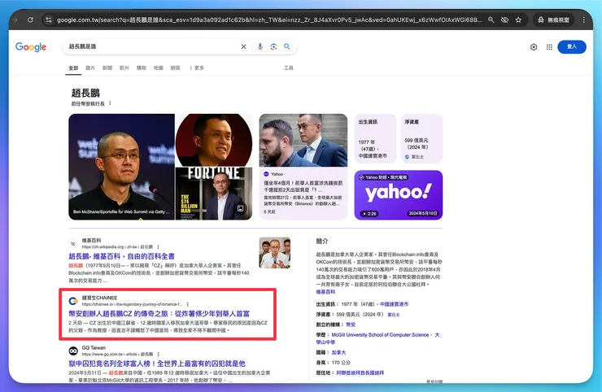Screen dimensions: 602x392
Task: Click the image gallery icon on Fortune thumbnail
Action: pyautogui.click(x=240, y=208)
